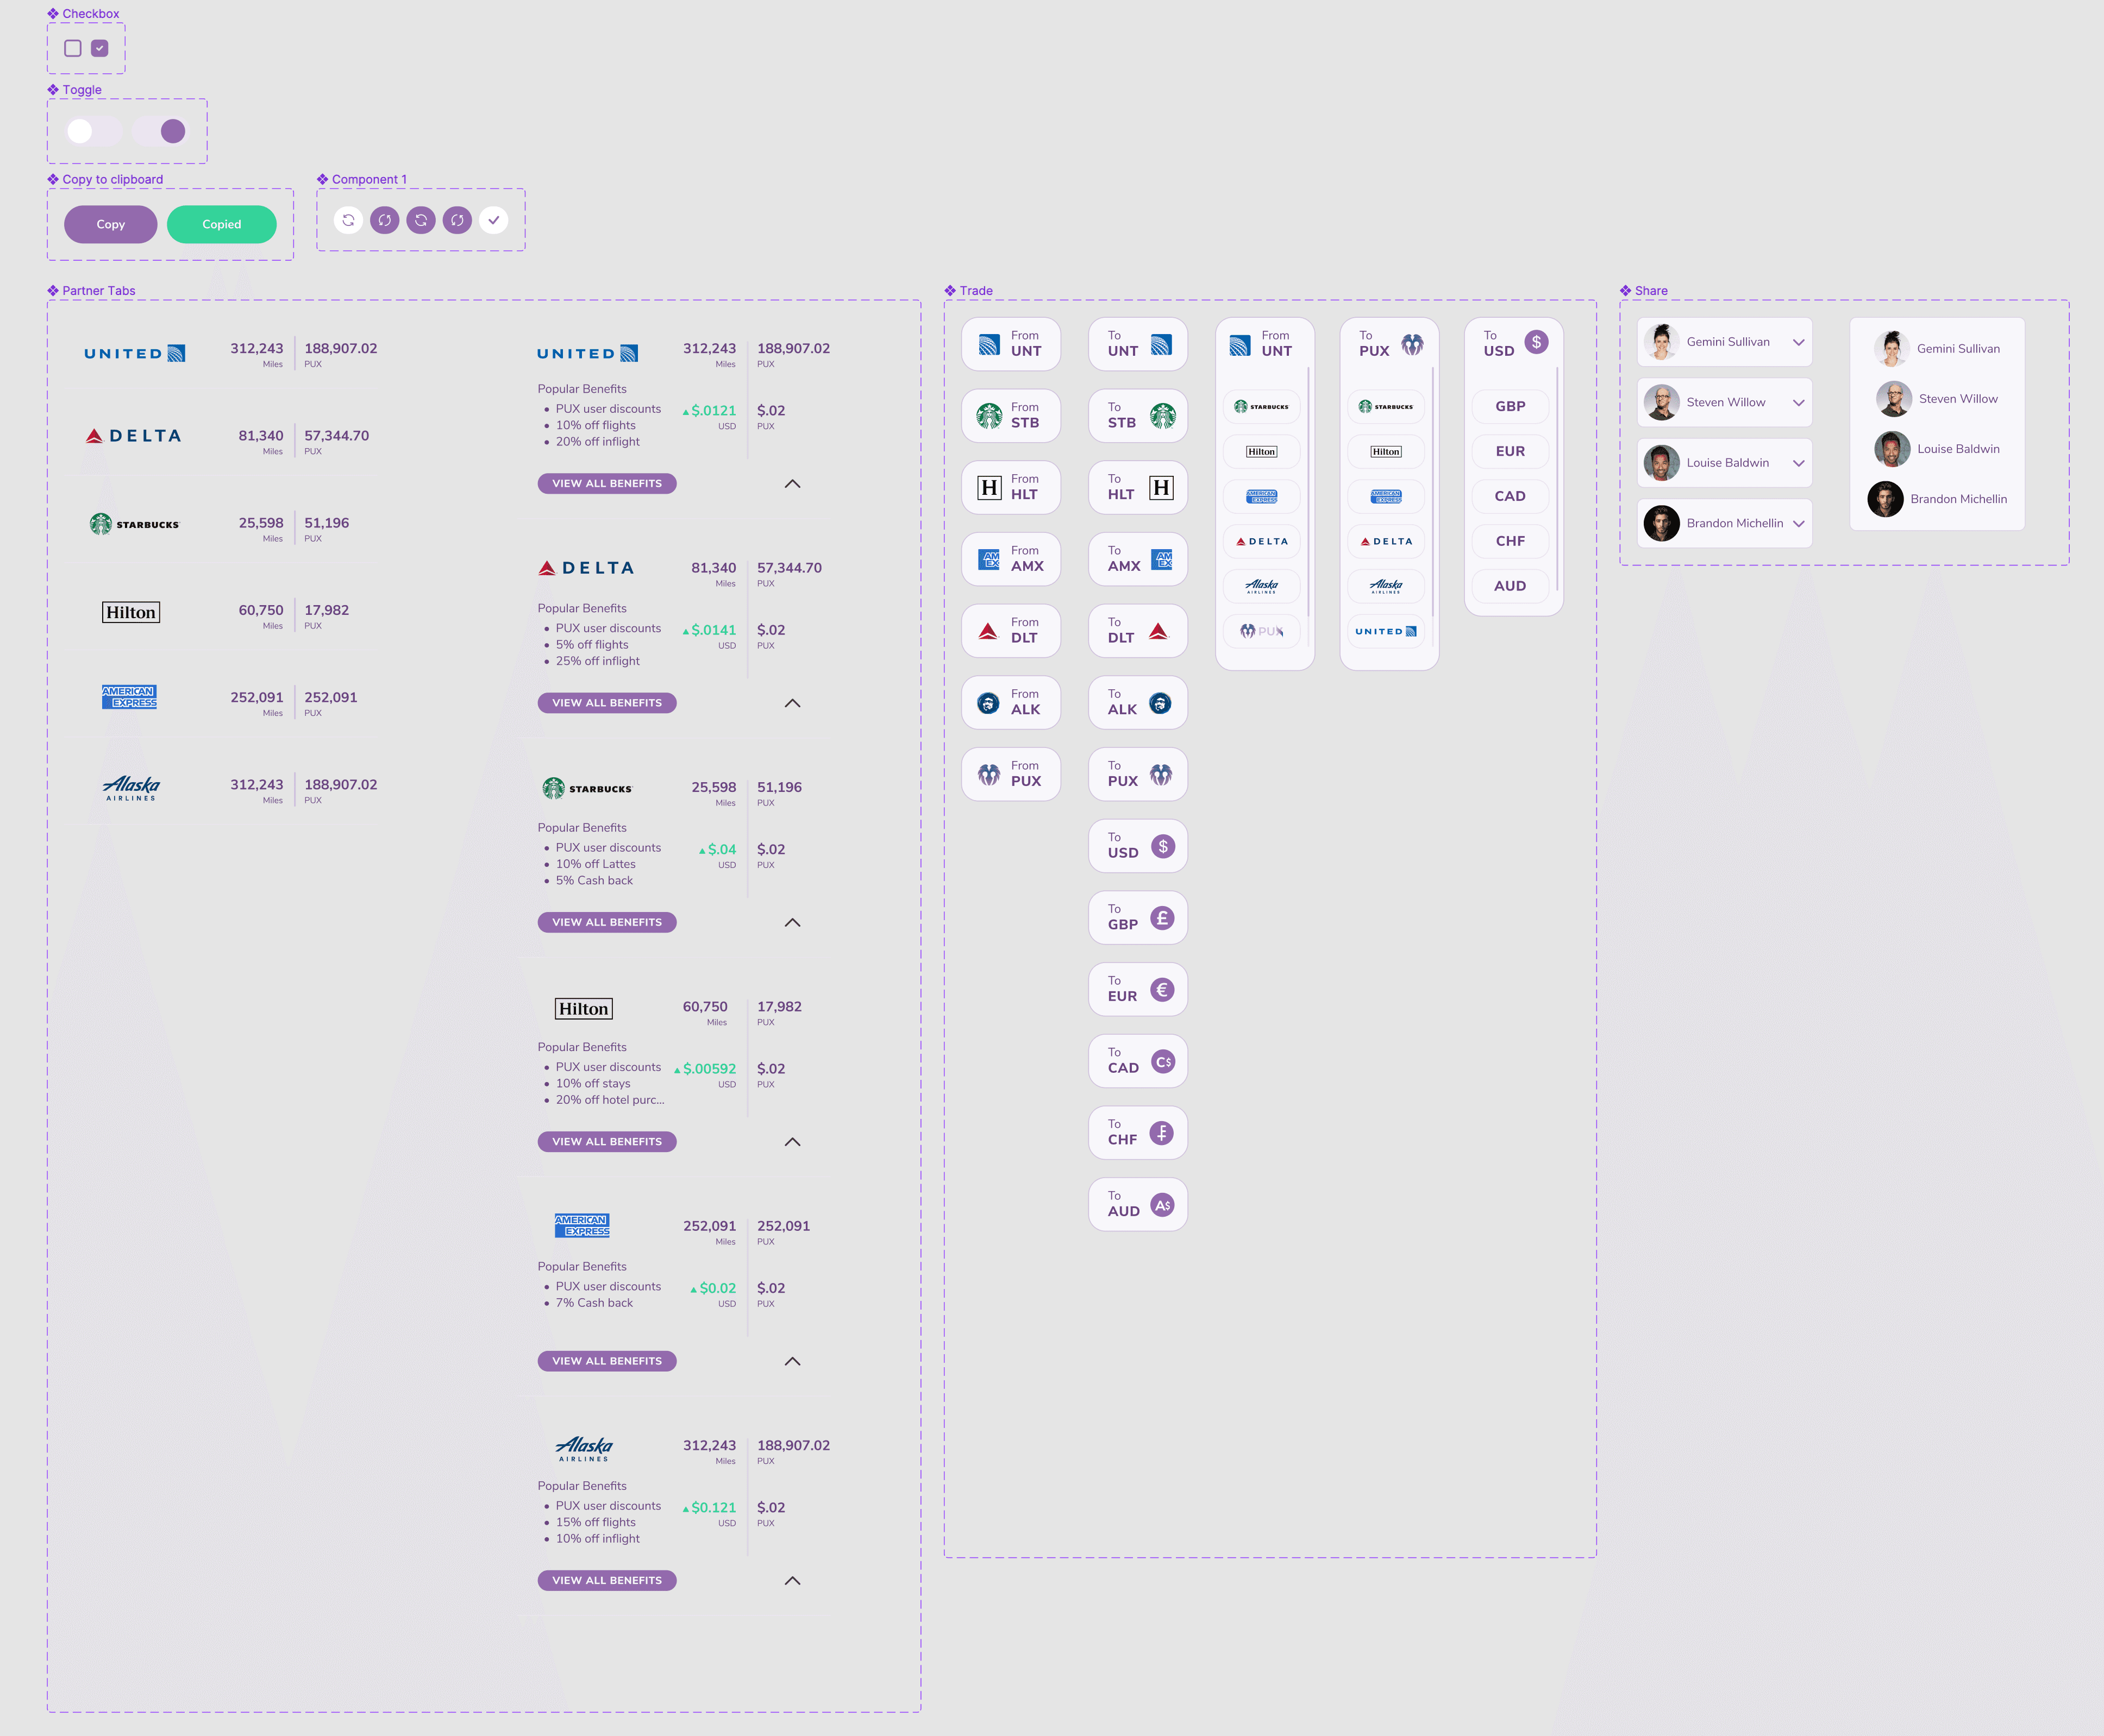Uncheck the purple checked checkbox
2104x1736 pixels.
[100, 48]
